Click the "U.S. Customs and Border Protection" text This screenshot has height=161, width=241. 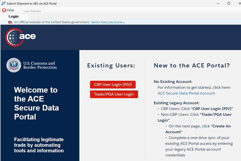coord(40,65)
